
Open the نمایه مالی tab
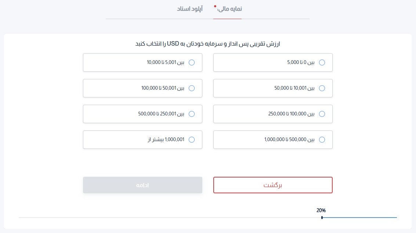point(227,9)
